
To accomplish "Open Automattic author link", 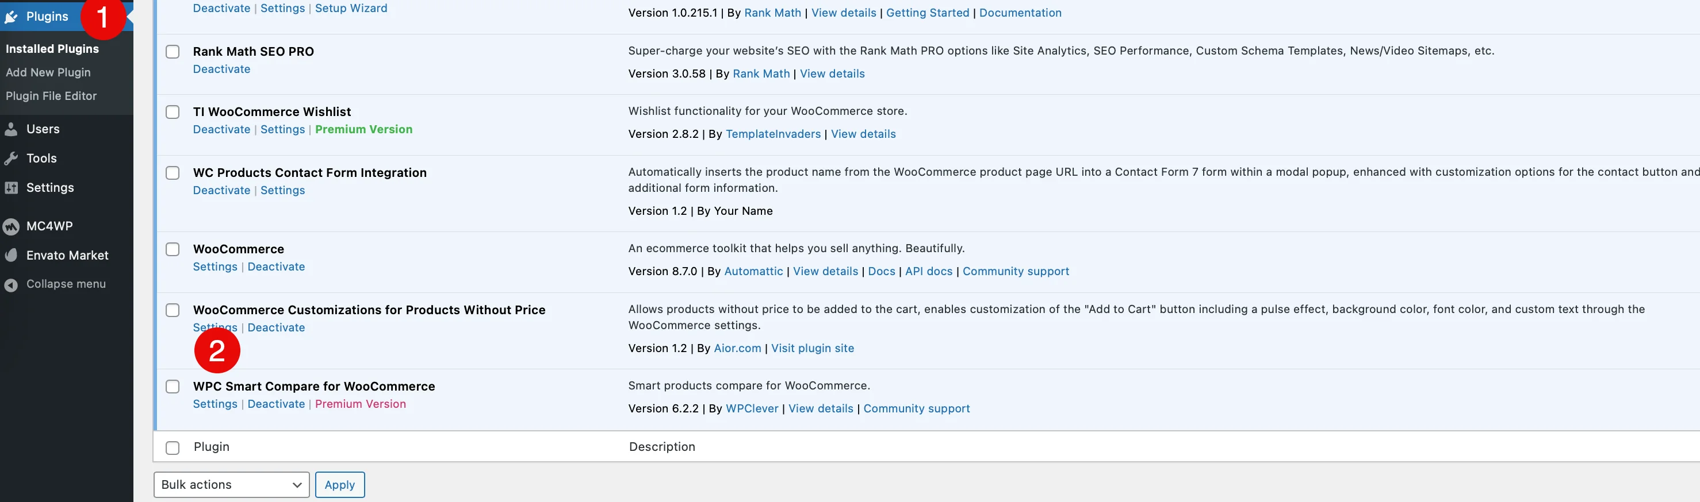I will tap(753, 272).
